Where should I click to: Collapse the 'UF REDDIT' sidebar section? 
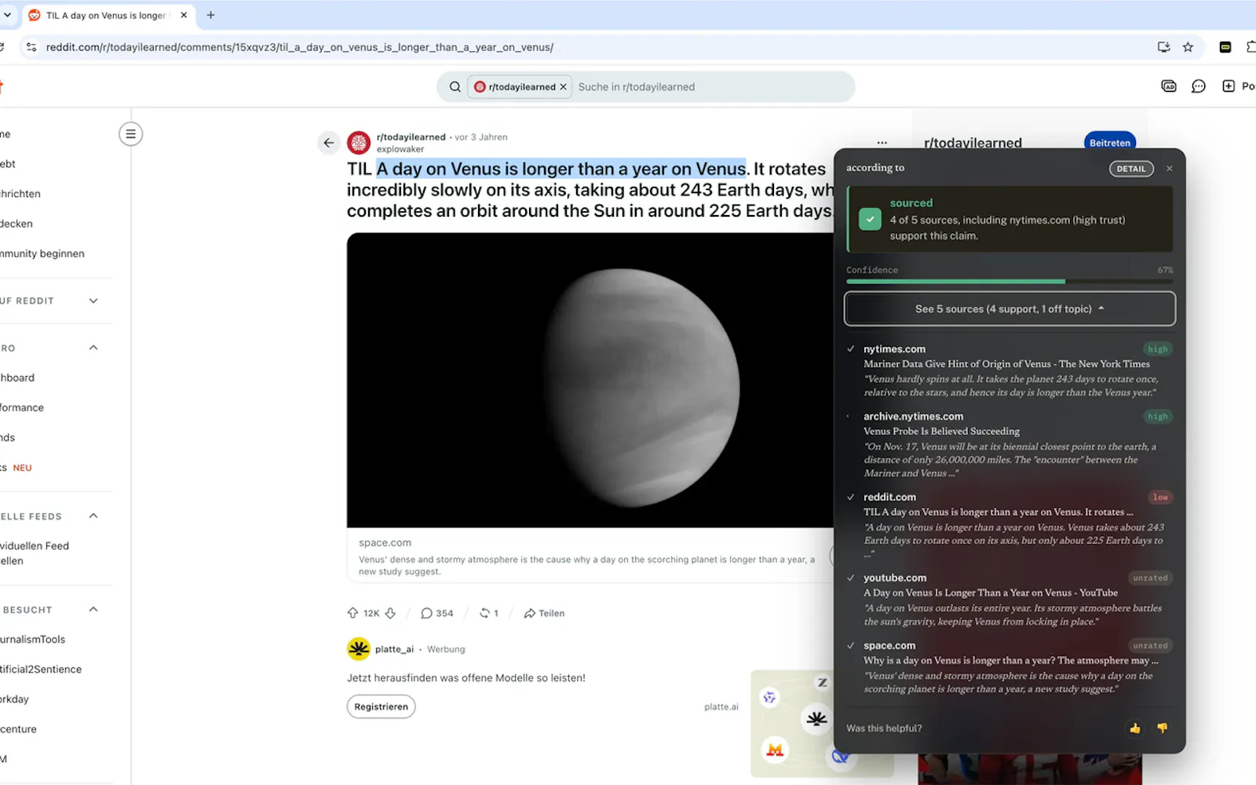pos(93,301)
